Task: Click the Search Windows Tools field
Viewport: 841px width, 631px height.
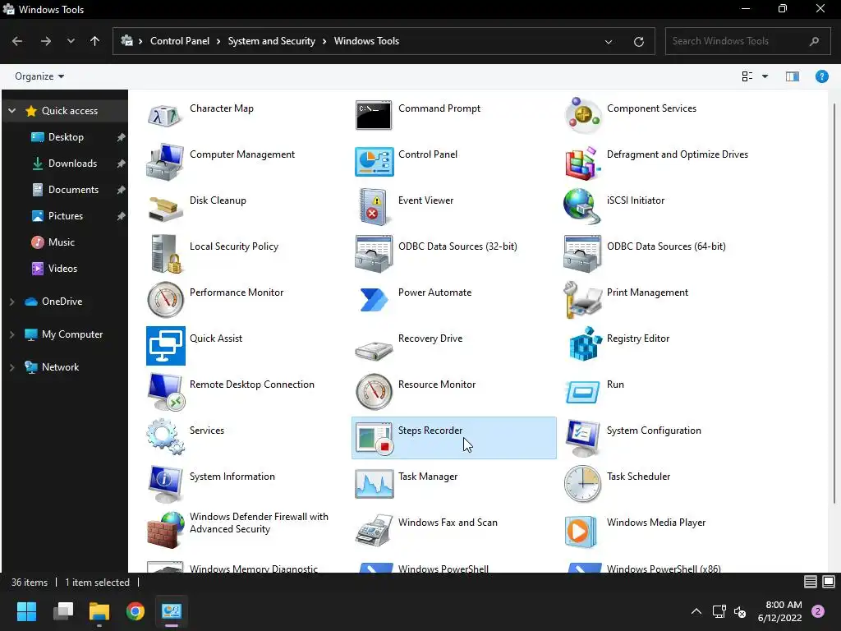Action: pos(747,41)
